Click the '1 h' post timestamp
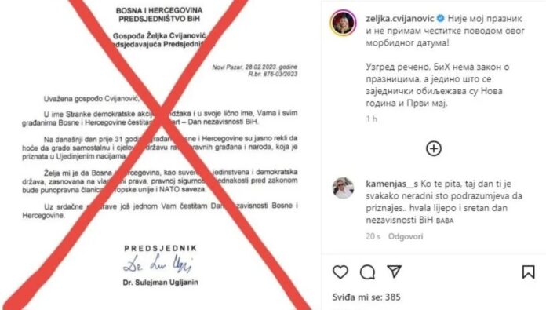The height and width of the screenshot is (310, 546). [372, 119]
